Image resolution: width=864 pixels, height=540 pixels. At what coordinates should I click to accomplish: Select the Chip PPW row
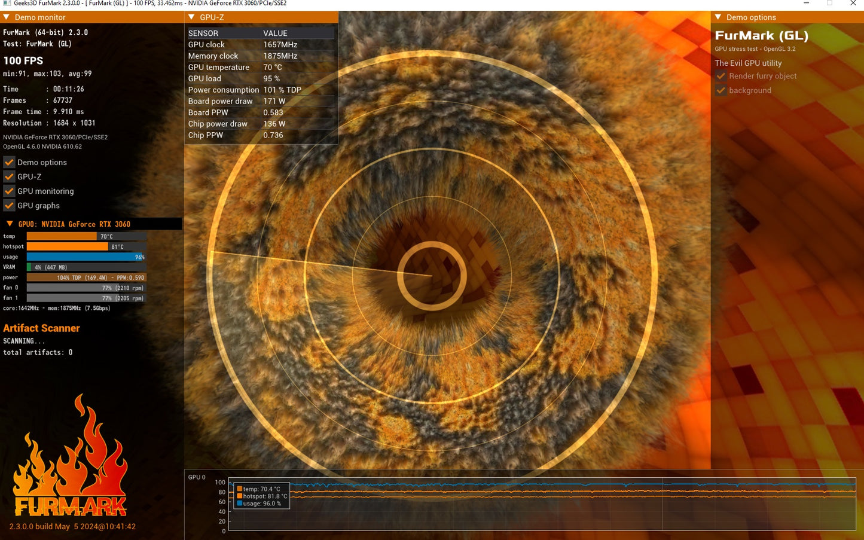[x=261, y=136]
